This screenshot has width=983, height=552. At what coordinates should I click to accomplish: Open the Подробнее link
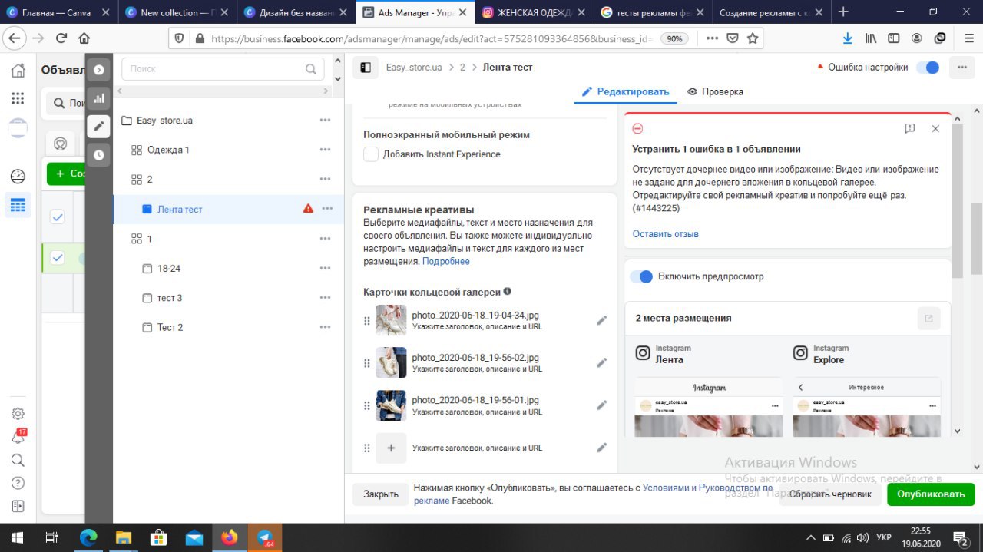point(446,262)
